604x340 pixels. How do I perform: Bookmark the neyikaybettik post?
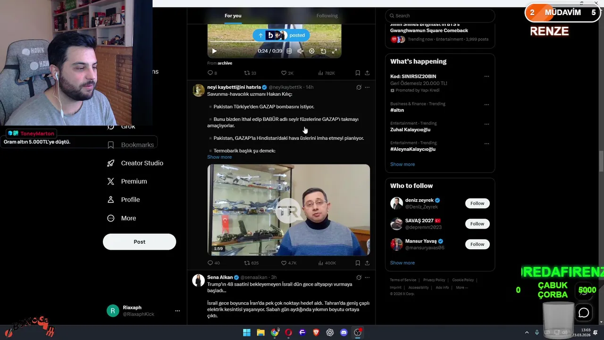pyautogui.click(x=358, y=263)
